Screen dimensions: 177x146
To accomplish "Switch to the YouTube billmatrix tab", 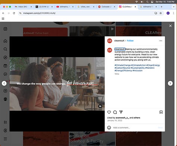I will pyautogui.click(x=65, y=7).
